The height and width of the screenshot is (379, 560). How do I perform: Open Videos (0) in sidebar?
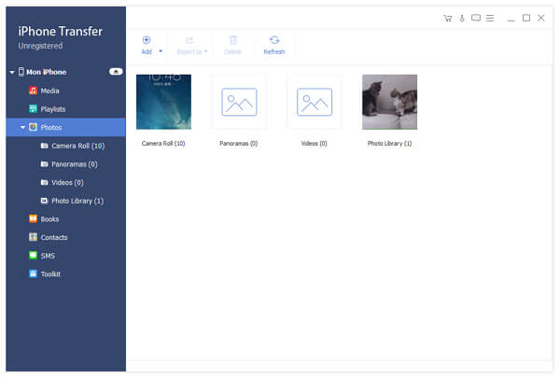[65, 183]
